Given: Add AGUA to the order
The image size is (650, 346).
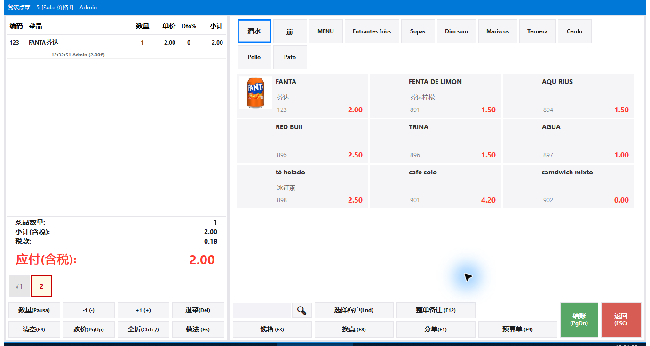Looking at the screenshot, I should click(x=569, y=141).
